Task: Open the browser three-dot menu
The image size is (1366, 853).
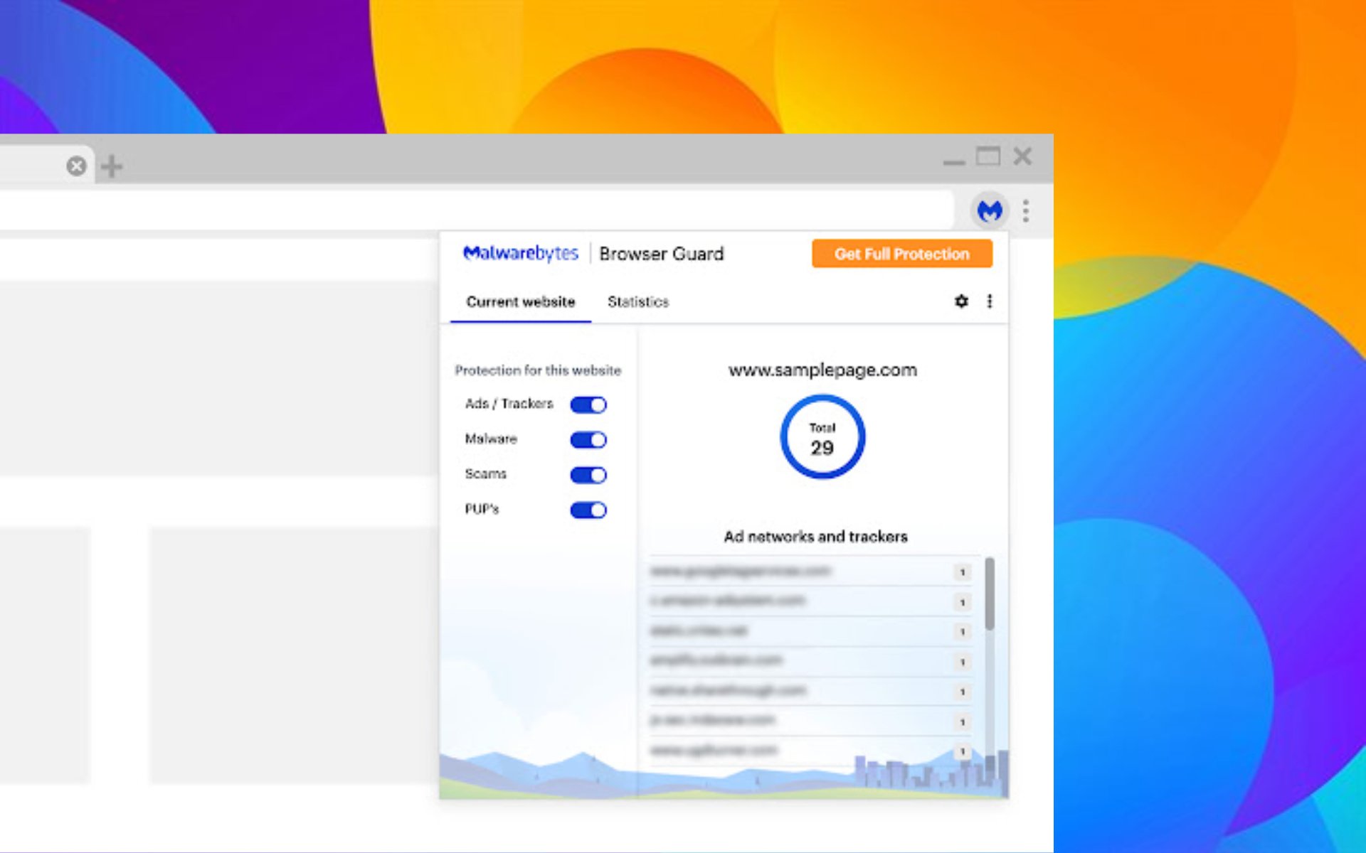Action: (1026, 211)
